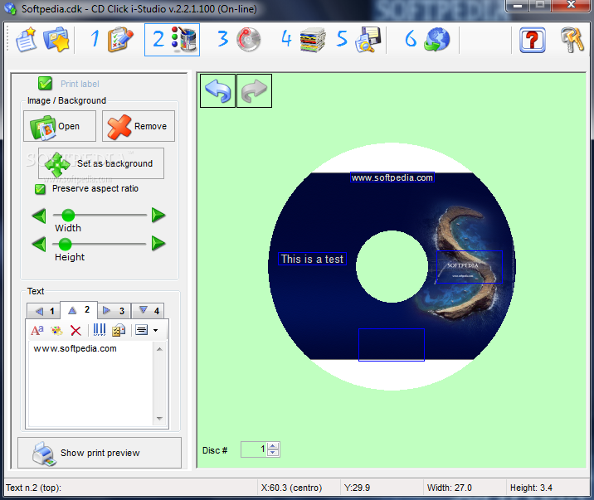This screenshot has width=594, height=500.
Task: Click the clipboard insert field icon
Action: (x=119, y=330)
